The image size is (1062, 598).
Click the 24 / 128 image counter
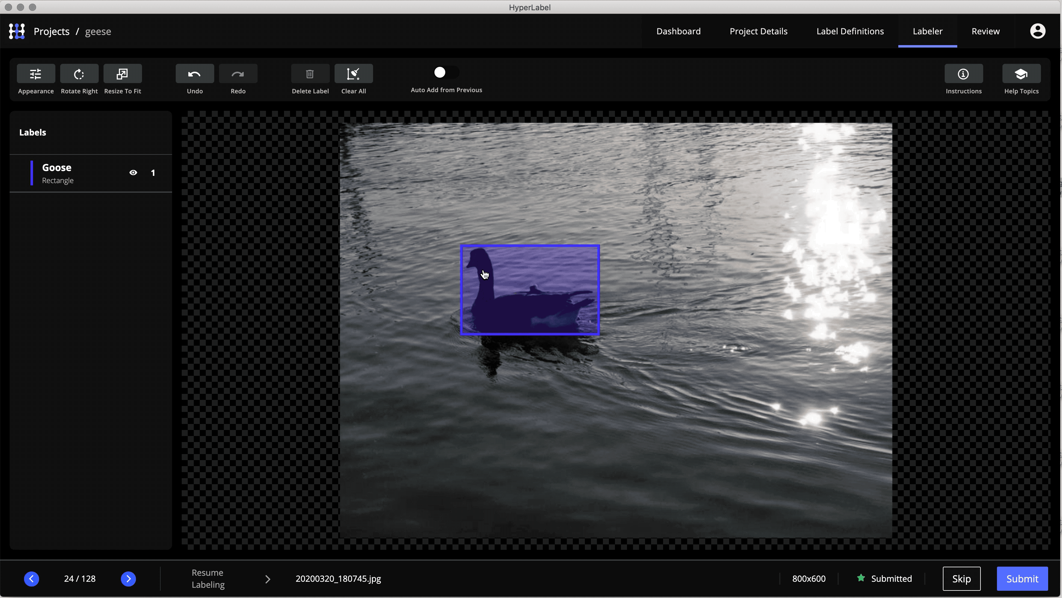point(79,579)
